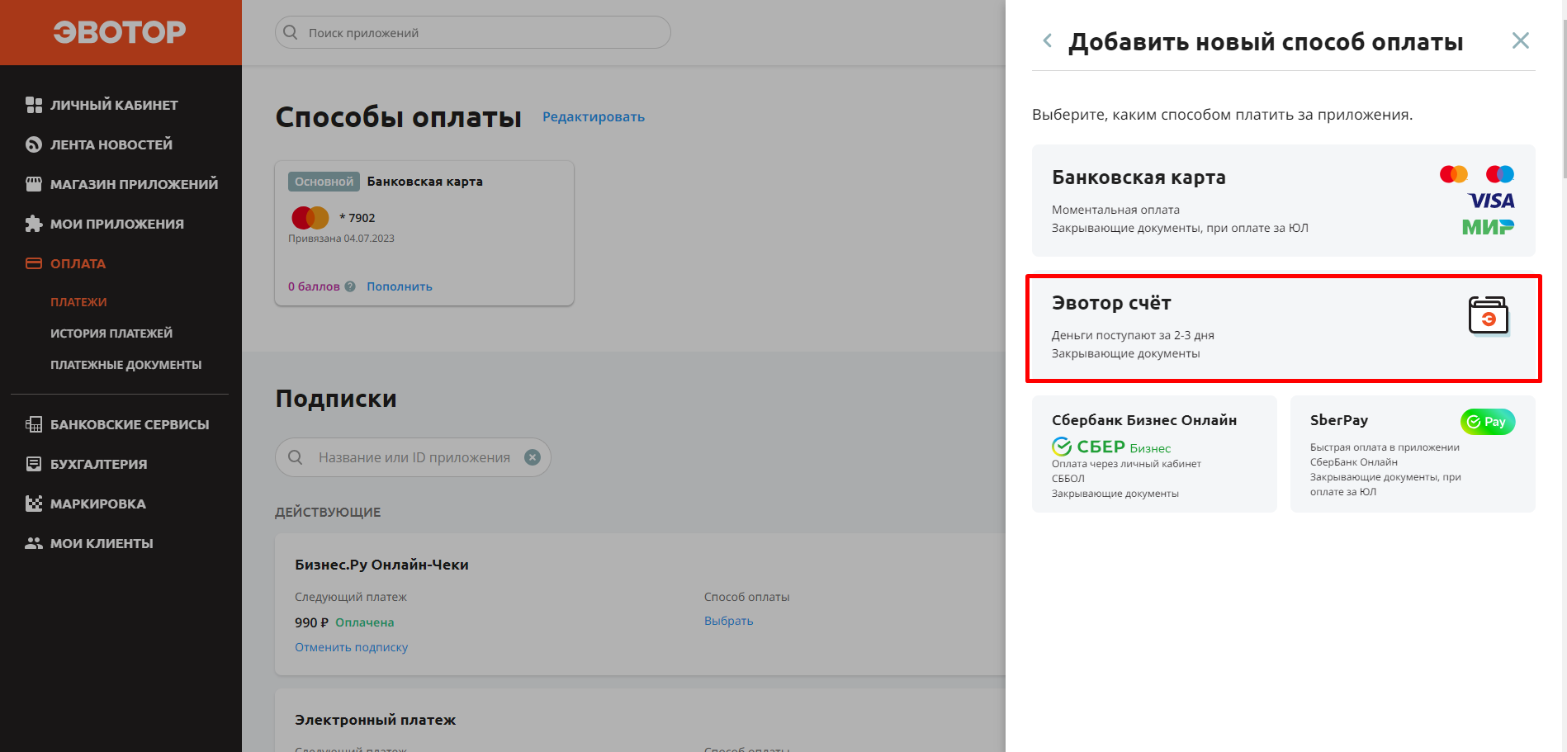Image resolution: width=1567 pixels, height=752 pixels.
Task: Click the Банковские сервисы icon
Action: [34, 424]
